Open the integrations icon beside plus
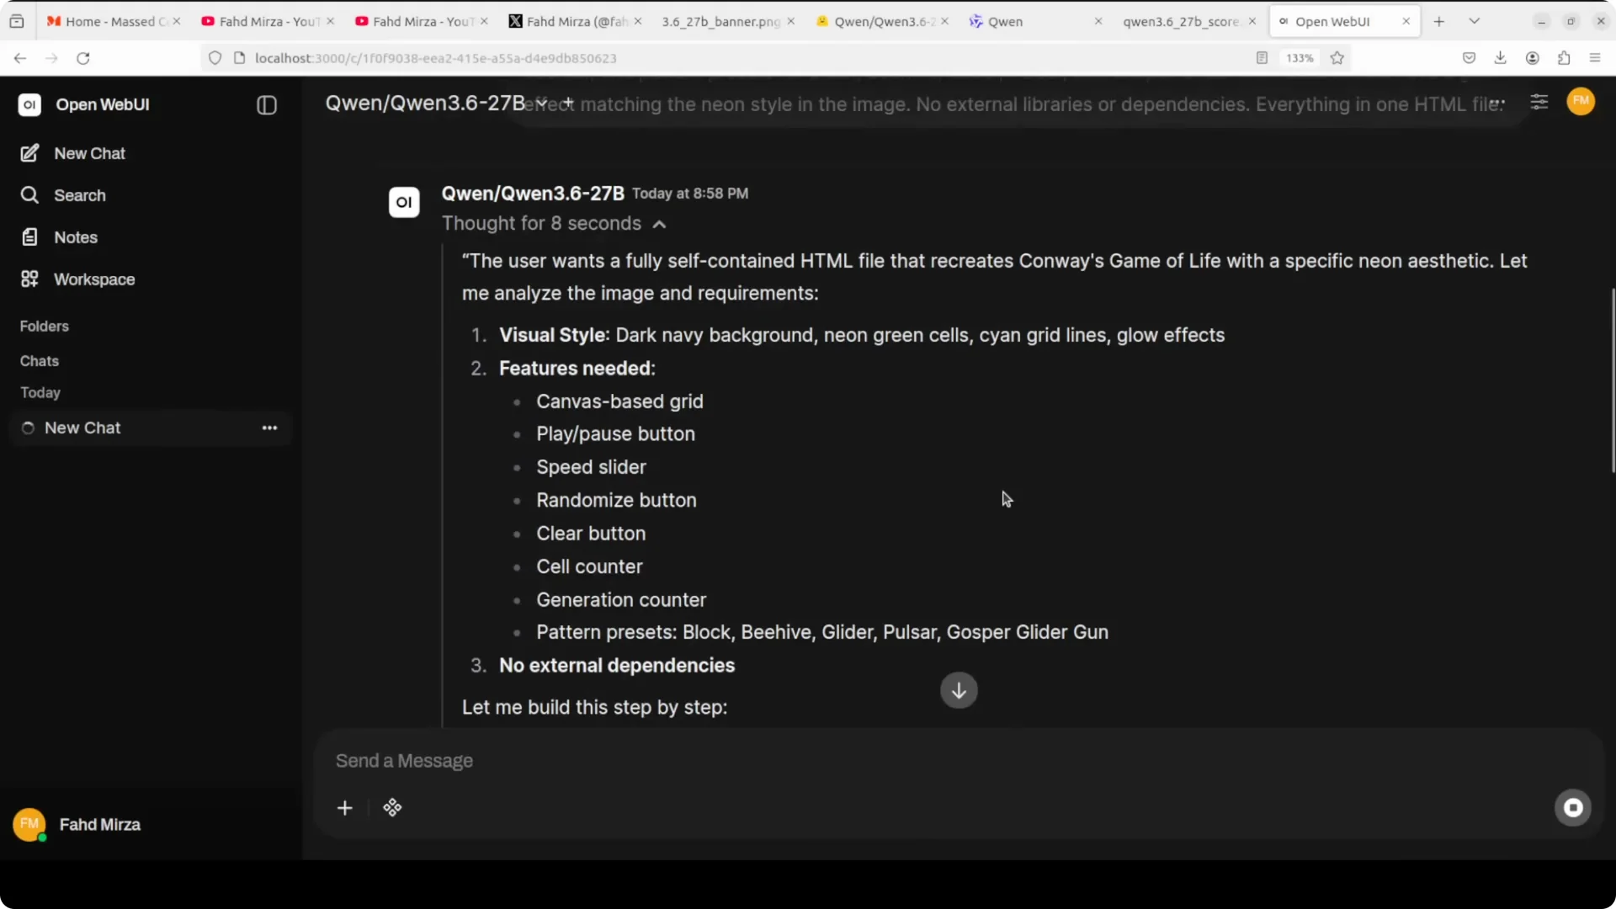1616x909 pixels. [x=392, y=808]
